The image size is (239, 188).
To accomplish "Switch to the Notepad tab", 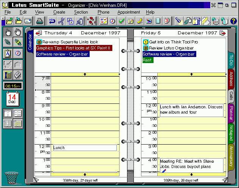I will point(231,133).
